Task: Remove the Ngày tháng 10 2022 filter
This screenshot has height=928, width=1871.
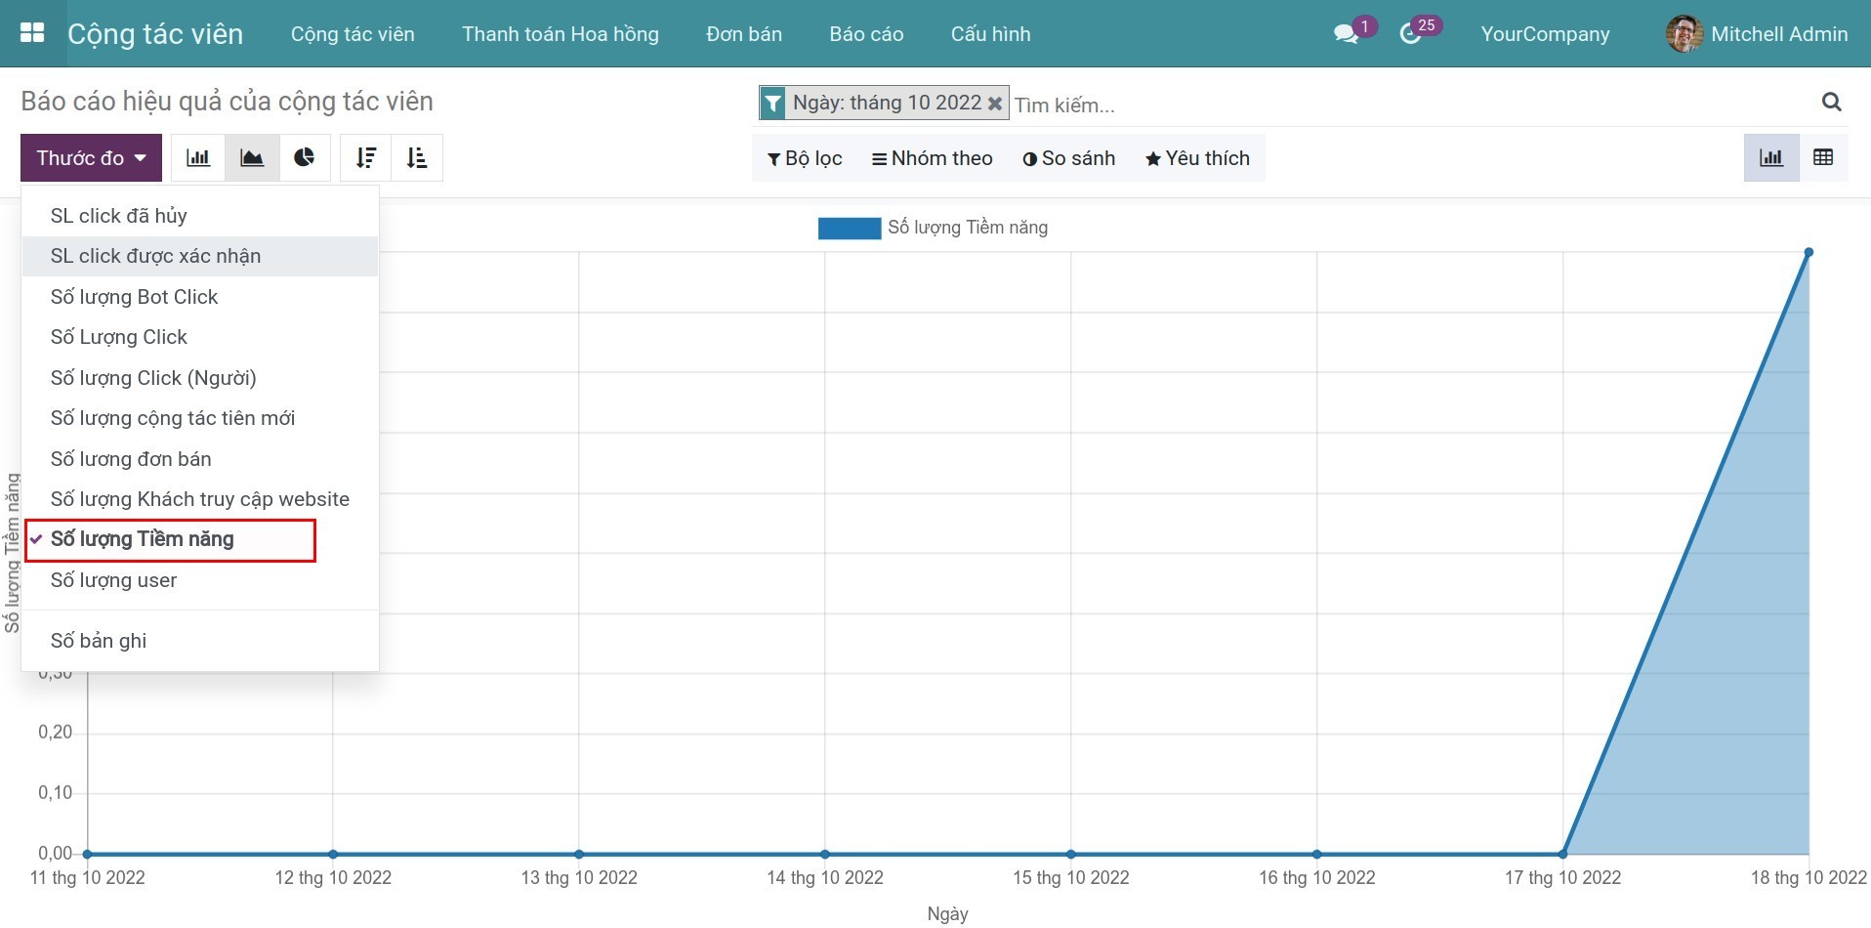Action: (995, 104)
